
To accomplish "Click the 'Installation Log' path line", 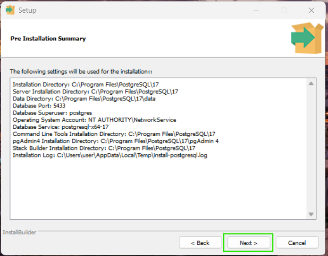I will [x=110, y=155].
